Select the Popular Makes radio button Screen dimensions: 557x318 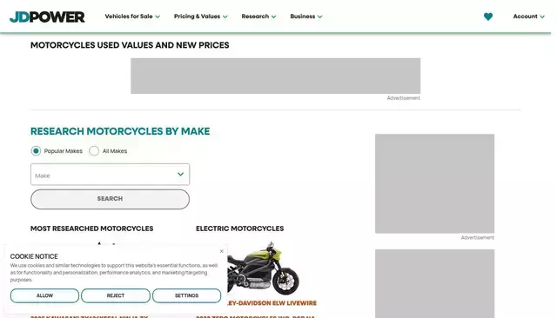tap(36, 151)
